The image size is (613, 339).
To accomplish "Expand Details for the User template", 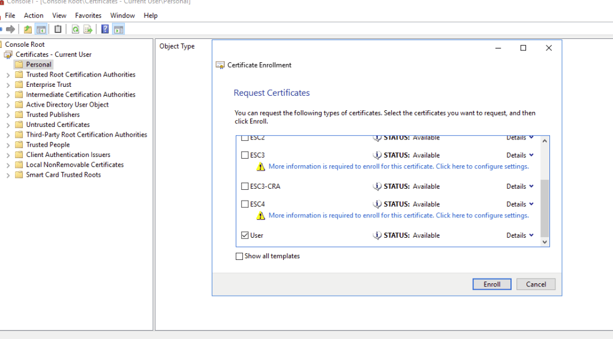I will 519,235.
